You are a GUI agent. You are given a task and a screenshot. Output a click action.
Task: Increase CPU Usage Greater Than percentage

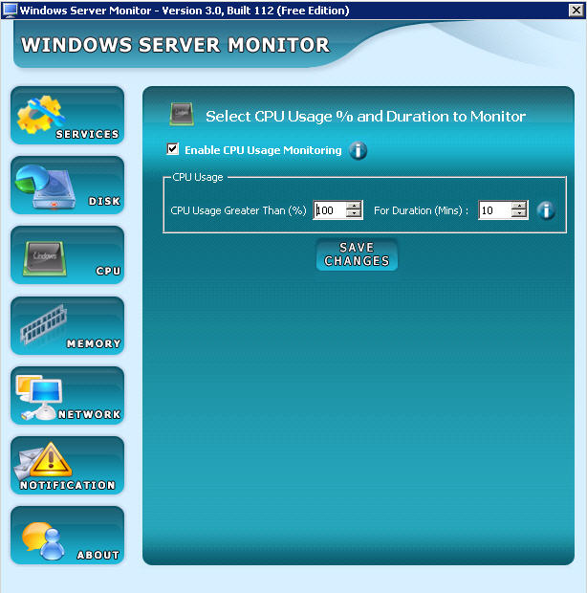354,206
